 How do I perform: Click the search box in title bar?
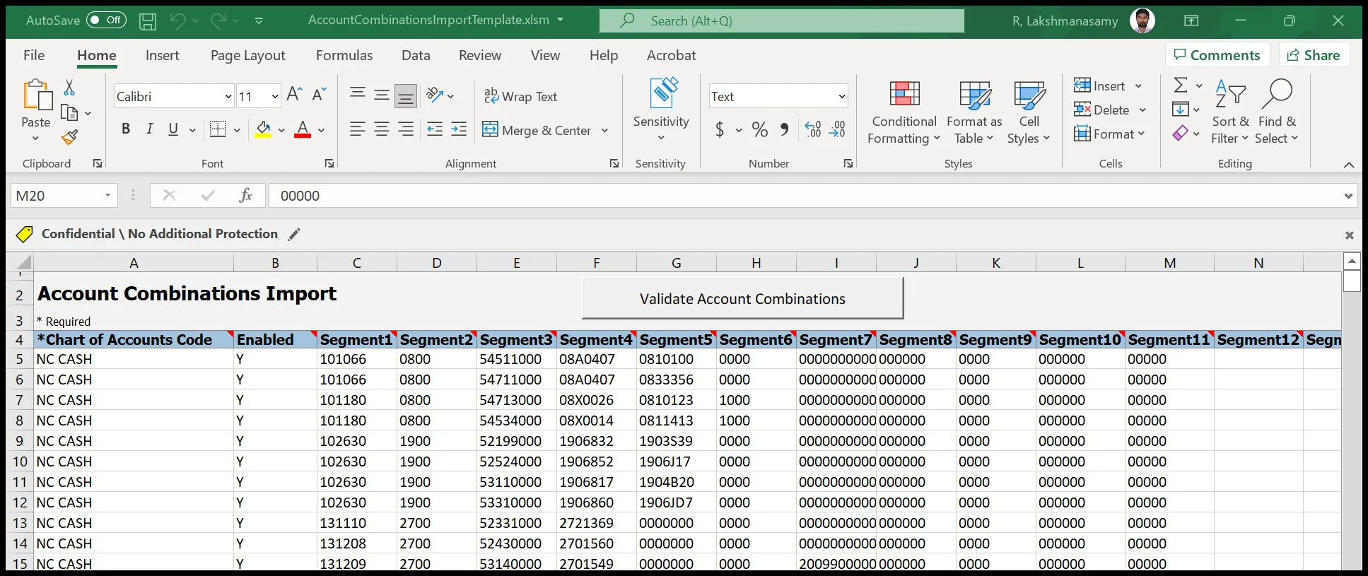coord(781,21)
